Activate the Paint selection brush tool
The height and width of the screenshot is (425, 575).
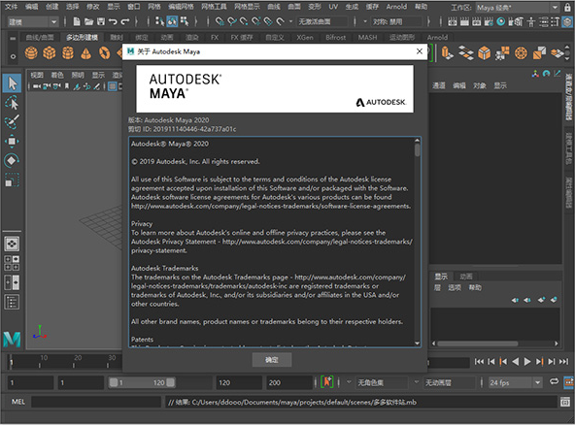point(12,122)
